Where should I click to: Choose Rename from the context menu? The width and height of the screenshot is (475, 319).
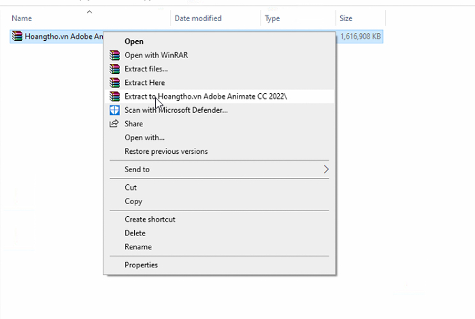[x=219, y=247]
